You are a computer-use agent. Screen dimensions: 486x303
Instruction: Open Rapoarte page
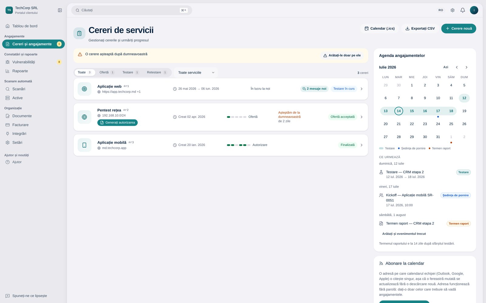coord(33,71)
